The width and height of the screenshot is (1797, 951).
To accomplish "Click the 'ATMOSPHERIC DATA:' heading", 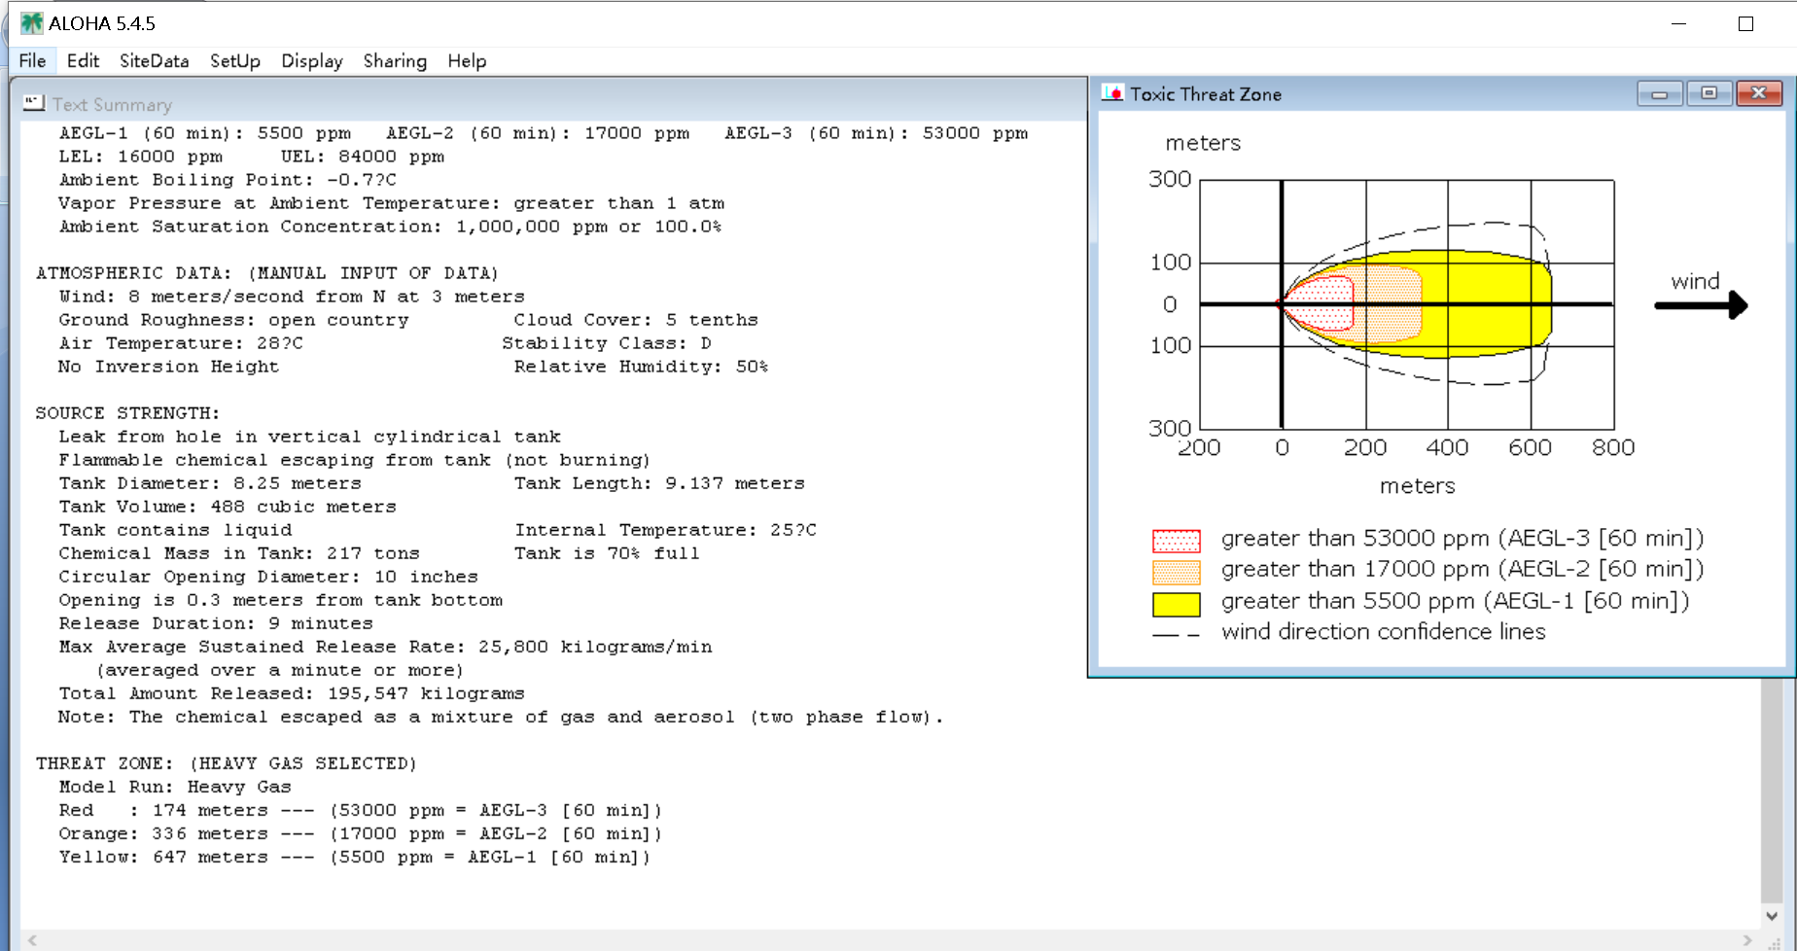I will [134, 273].
